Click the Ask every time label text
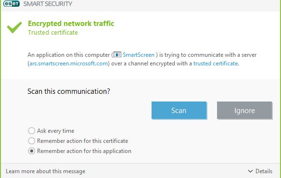281x178 pixels. pos(55,131)
